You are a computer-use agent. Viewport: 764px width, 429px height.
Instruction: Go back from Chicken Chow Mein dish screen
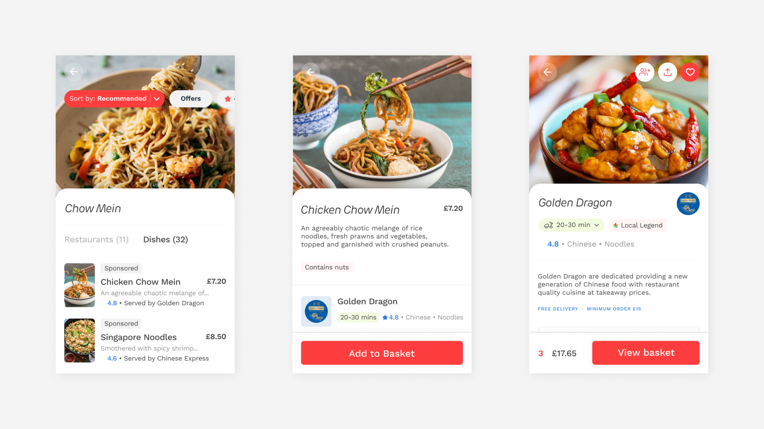(311, 72)
